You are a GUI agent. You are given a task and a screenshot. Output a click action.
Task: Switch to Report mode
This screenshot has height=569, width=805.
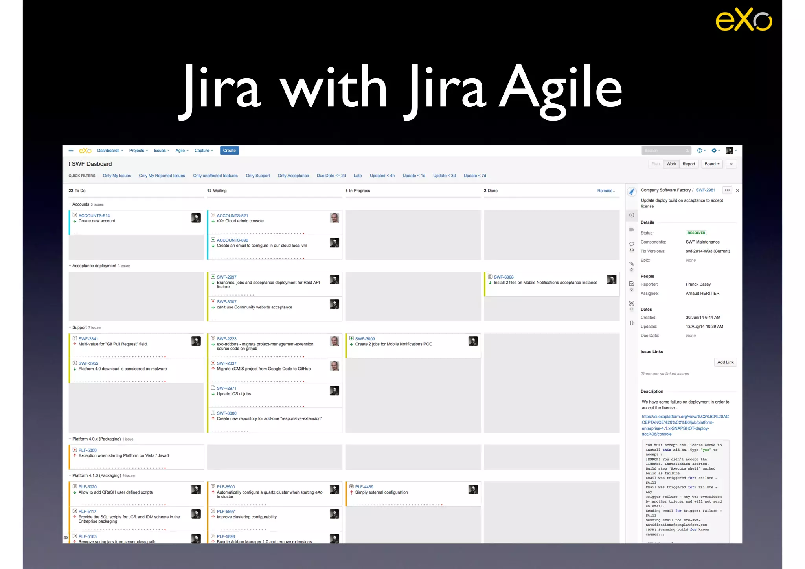pos(689,164)
